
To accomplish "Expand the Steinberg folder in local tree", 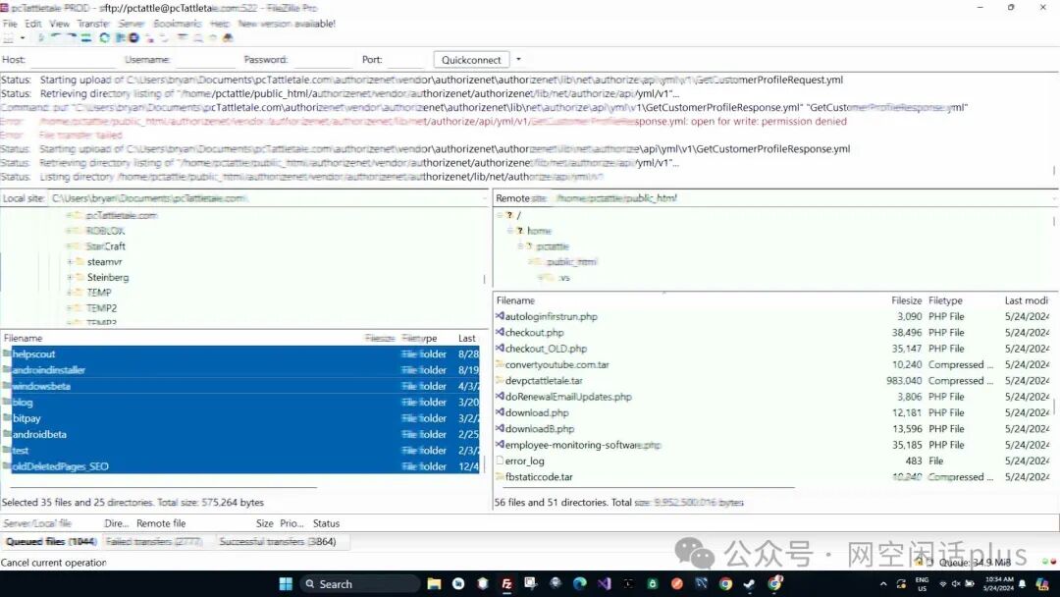I will (x=70, y=277).
